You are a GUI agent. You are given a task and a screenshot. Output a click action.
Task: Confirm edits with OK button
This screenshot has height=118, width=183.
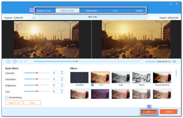point(149,112)
